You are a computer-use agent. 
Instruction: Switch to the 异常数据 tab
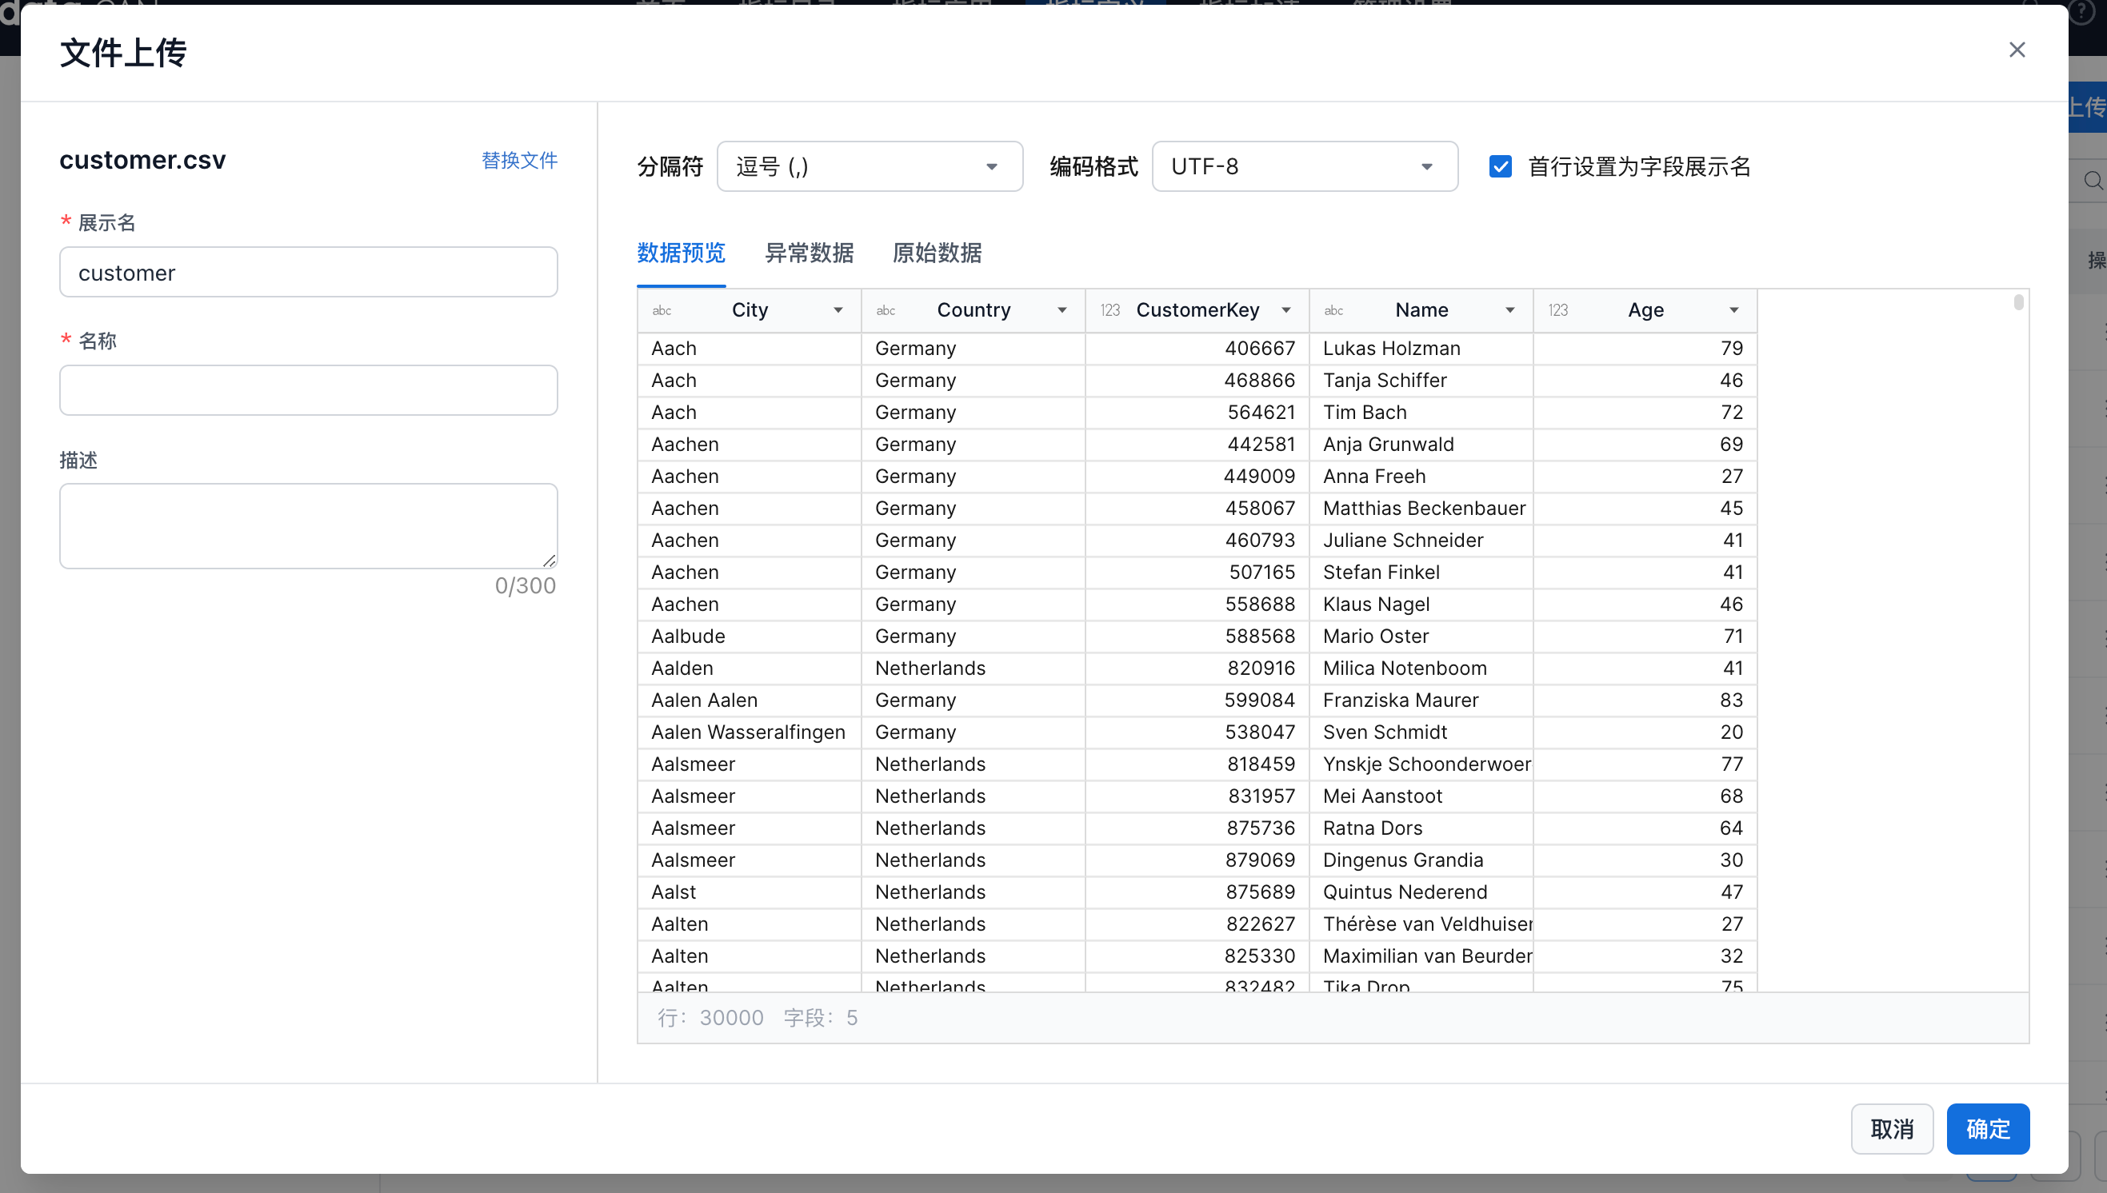coord(809,253)
